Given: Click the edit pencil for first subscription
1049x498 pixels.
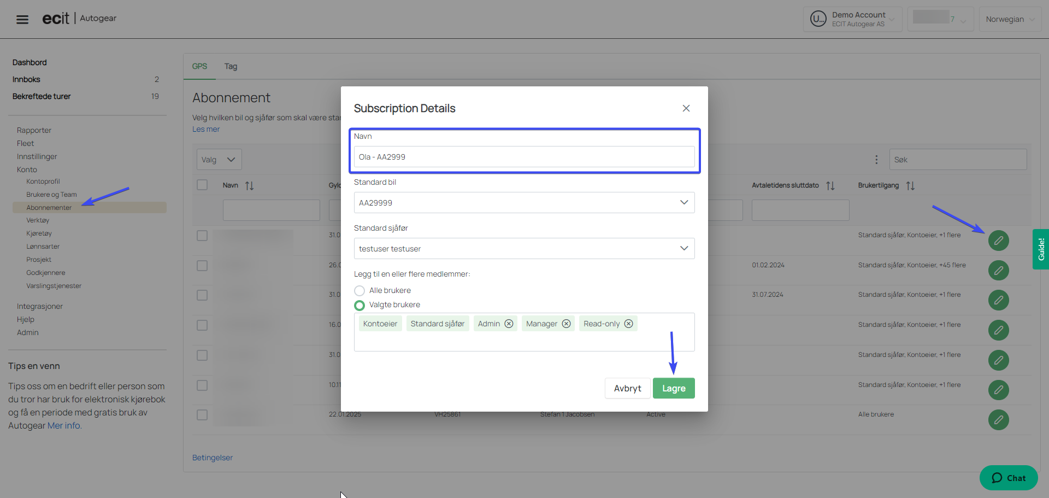Looking at the screenshot, I should tap(998, 241).
